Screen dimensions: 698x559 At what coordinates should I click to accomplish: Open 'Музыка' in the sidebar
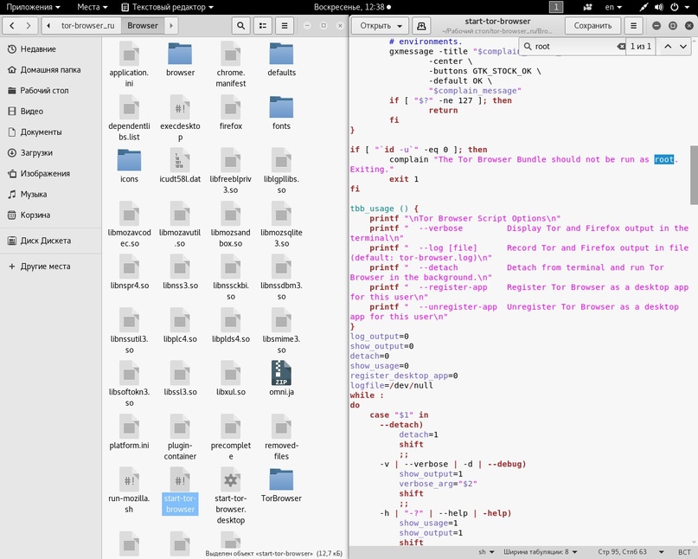tap(51, 195)
